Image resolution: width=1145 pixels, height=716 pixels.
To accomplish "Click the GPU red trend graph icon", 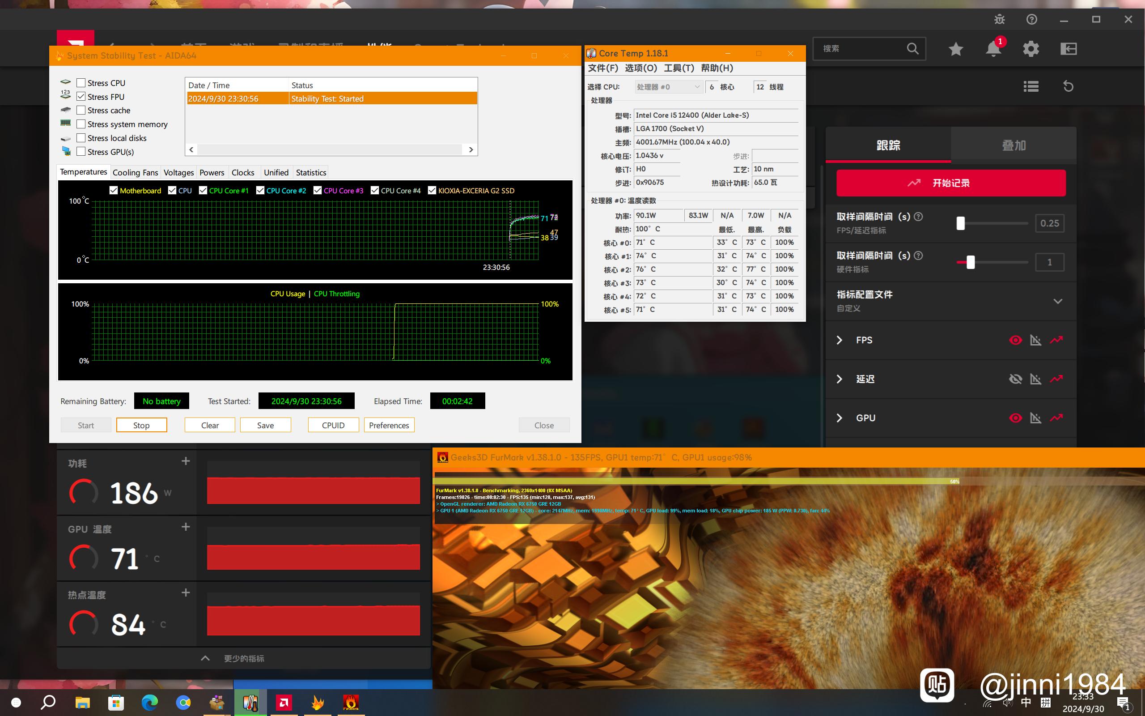I will 1056,417.
